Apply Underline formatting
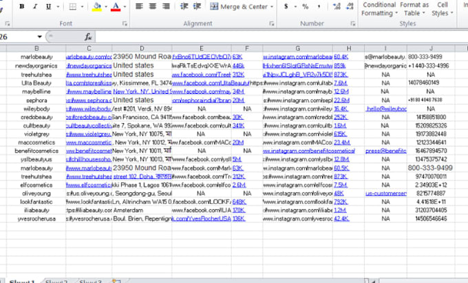This screenshot has width=468, height=283. click(48, 6)
